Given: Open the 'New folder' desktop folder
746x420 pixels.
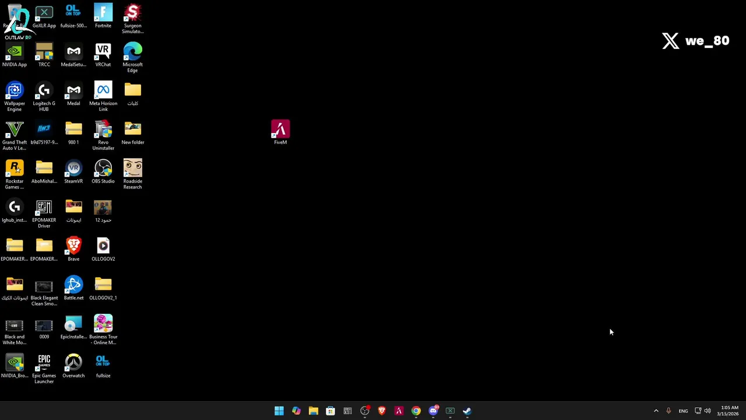Looking at the screenshot, I should point(132,133).
